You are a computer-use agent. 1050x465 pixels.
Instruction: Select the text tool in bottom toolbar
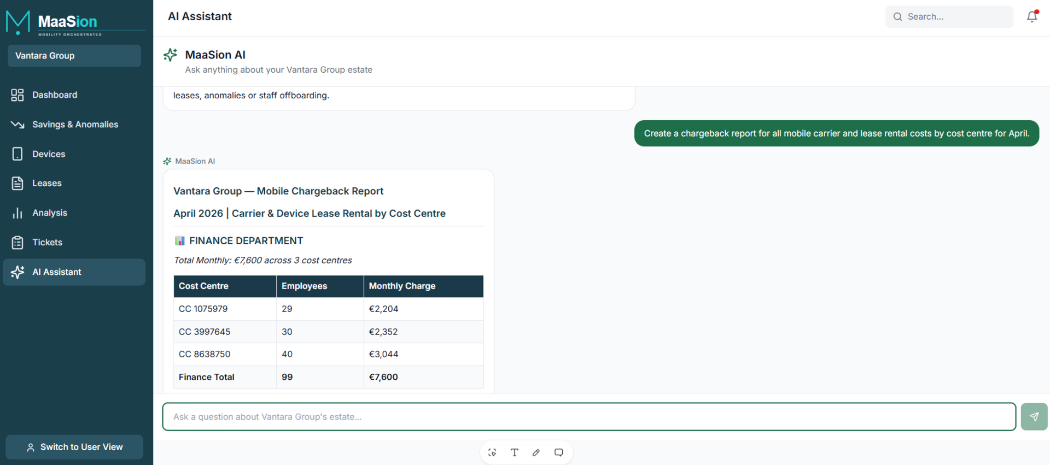(x=515, y=452)
